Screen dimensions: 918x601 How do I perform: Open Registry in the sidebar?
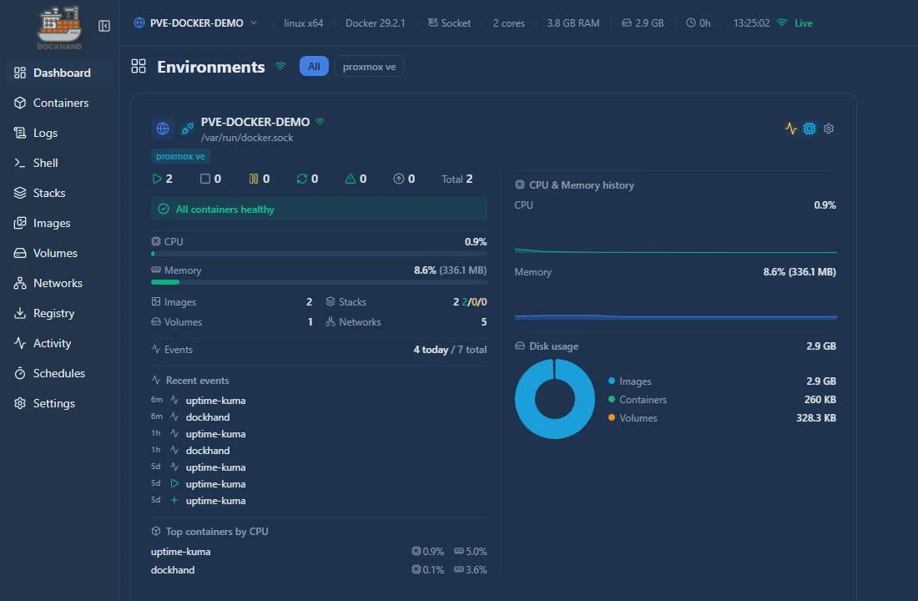coord(60,313)
